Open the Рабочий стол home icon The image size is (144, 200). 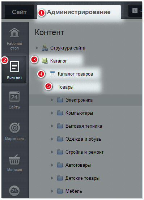[14, 33]
